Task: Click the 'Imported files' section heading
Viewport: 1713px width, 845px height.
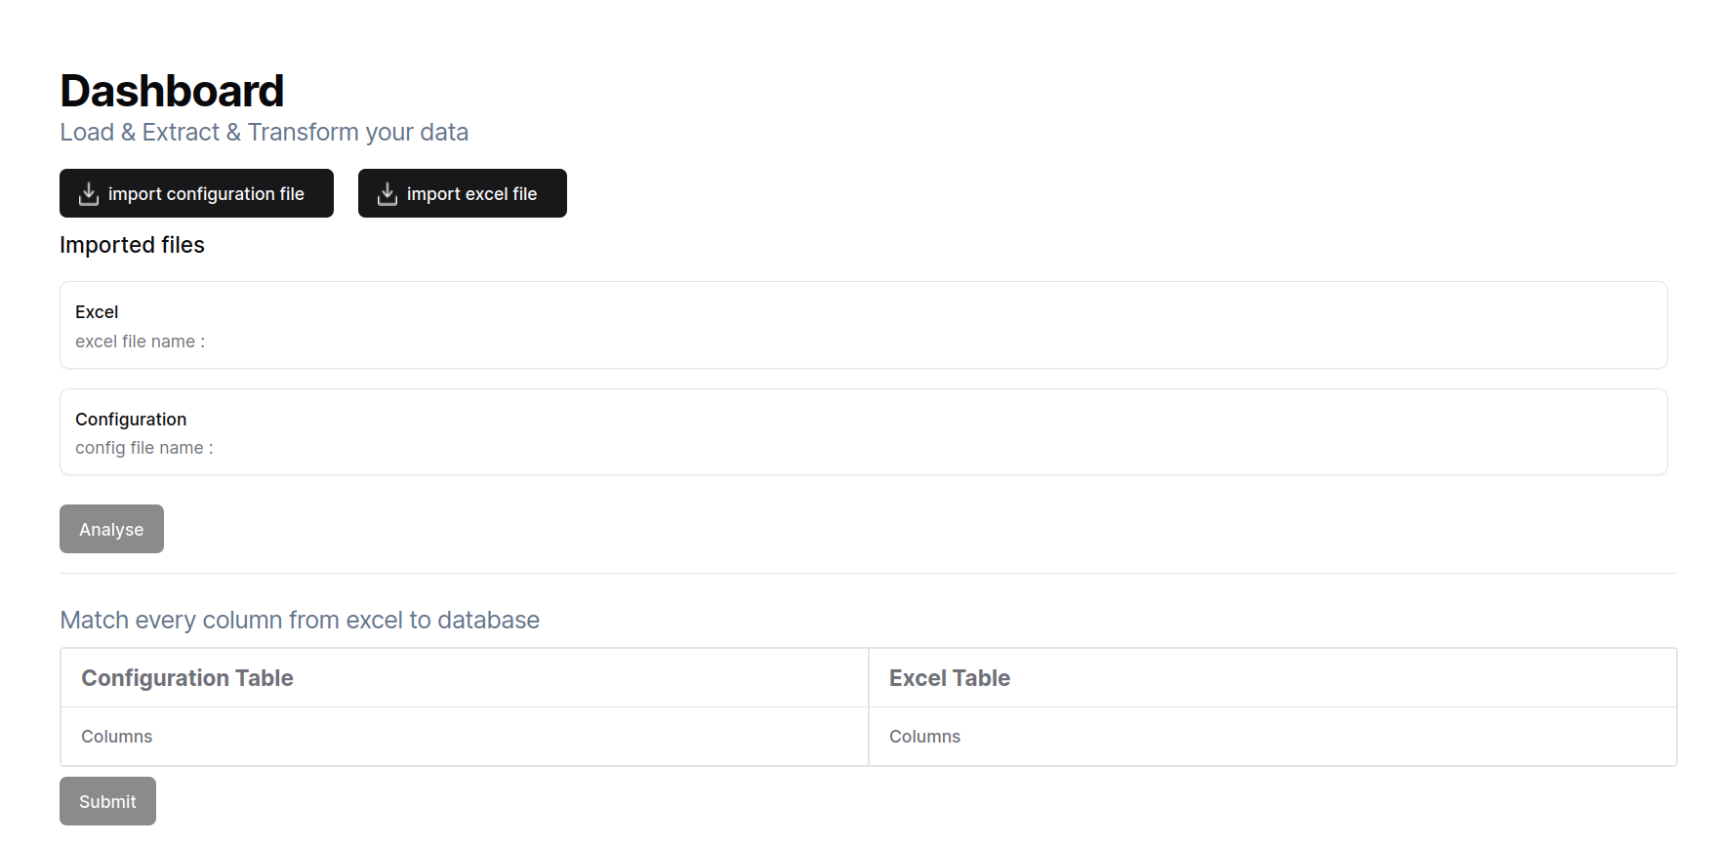Action: pyautogui.click(x=132, y=245)
